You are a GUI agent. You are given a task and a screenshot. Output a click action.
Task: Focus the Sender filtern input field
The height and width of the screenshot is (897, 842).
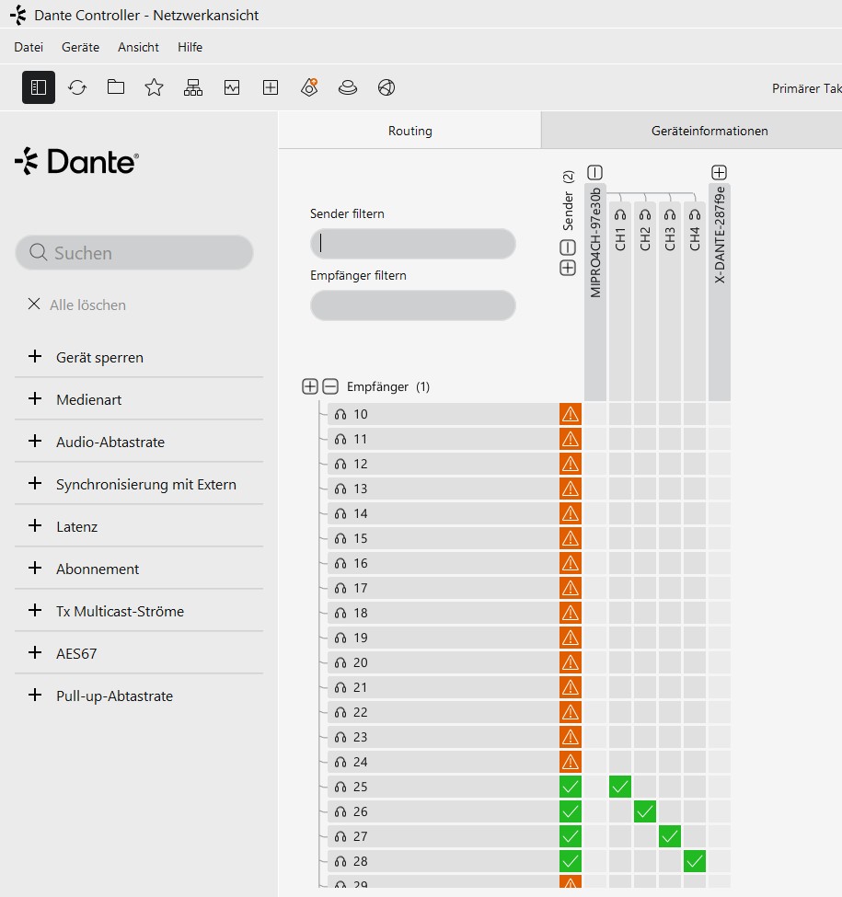click(x=413, y=243)
